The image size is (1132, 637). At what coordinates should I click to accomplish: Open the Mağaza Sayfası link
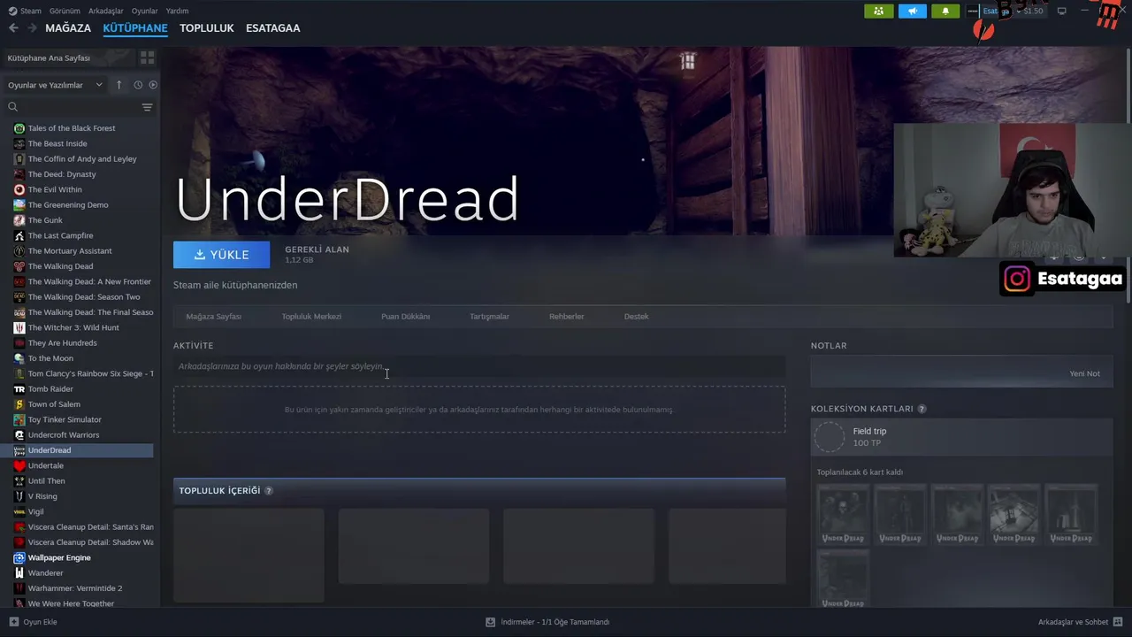coord(213,316)
